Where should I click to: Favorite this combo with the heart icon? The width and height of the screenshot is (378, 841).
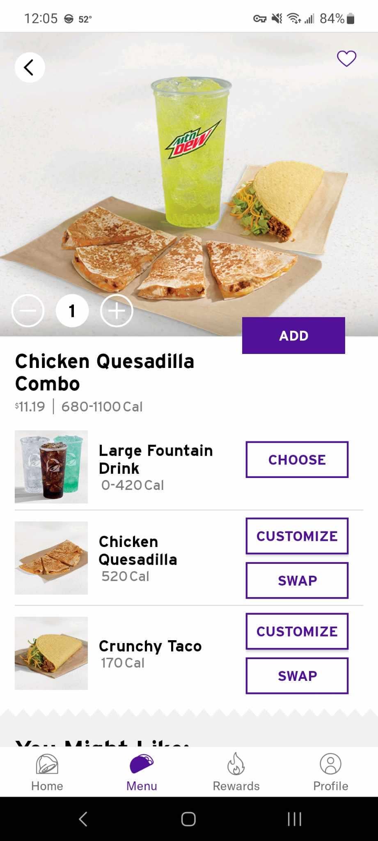point(346,59)
